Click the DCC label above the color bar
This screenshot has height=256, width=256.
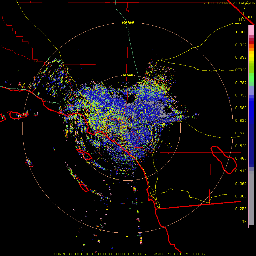click(x=250, y=17)
